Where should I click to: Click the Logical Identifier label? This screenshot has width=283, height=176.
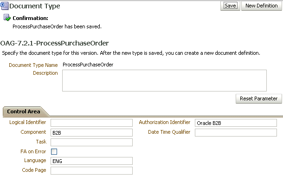28,122
